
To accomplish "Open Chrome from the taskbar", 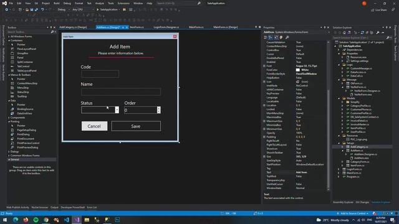I will pyautogui.click(x=46, y=220).
